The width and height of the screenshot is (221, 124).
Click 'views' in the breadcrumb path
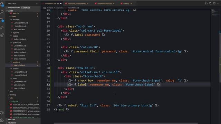51,8
